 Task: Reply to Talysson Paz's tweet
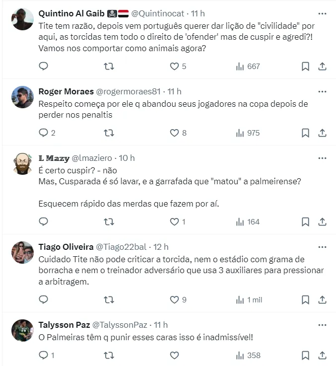click(x=43, y=355)
